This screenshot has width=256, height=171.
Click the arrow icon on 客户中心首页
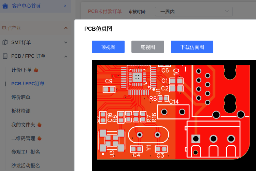pyautogui.click(x=65, y=6)
